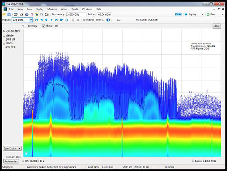Image resolution: width=227 pixels, height=171 pixels.
Task: Click the arrow beside CF 2.4500 GHz
Action: pos(23,161)
